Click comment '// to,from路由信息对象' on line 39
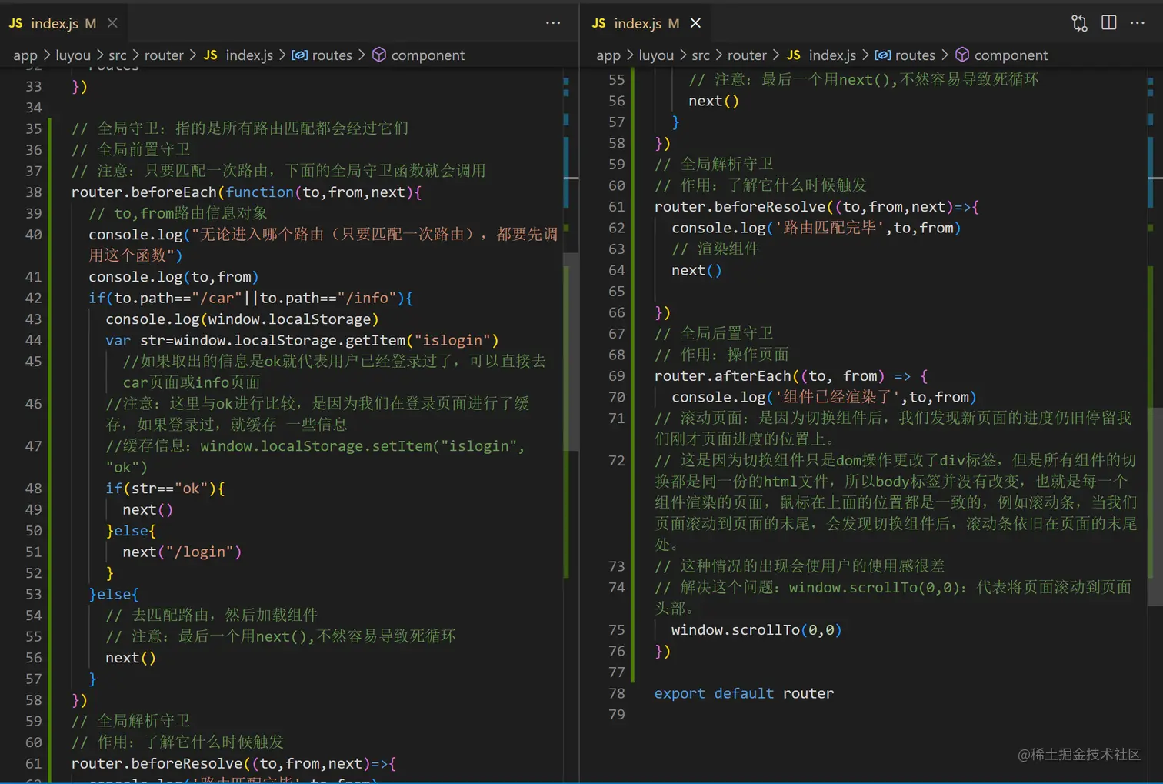 (178, 213)
